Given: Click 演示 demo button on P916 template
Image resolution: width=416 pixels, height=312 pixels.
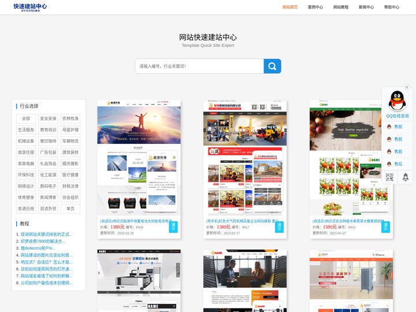Looking at the screenshot, I should pyautogui.click(x=385, y=227).
